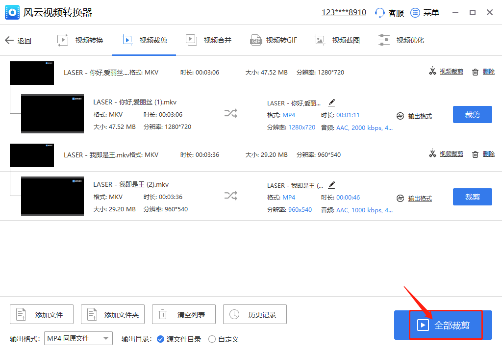Screen dimensions: 502x353
Task: Open 输出格式 link for 我即是王 clip
Action: [420, 199]
